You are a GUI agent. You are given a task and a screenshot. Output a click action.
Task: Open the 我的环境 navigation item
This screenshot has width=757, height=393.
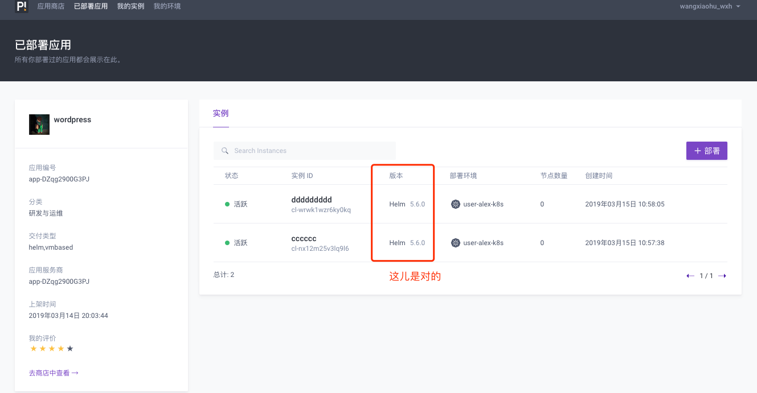point(167,6)
